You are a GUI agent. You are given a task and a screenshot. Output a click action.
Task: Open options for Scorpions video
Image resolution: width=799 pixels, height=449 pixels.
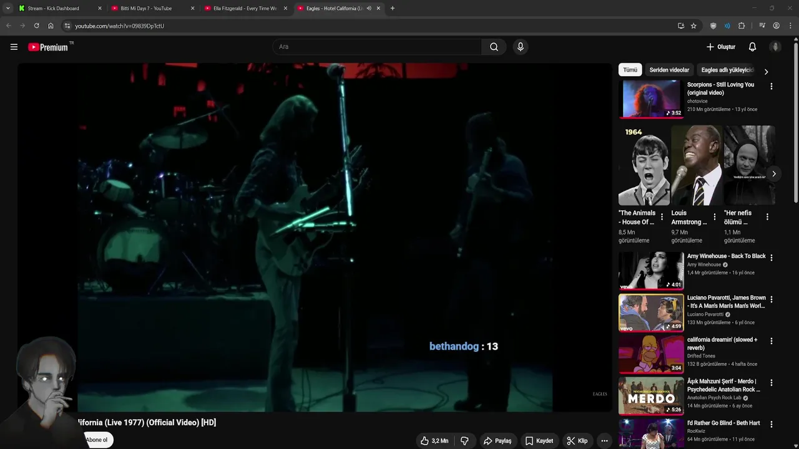click(x=771, y=87)
